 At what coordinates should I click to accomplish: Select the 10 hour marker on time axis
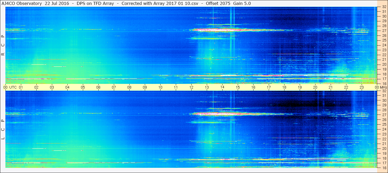point(160,87)
